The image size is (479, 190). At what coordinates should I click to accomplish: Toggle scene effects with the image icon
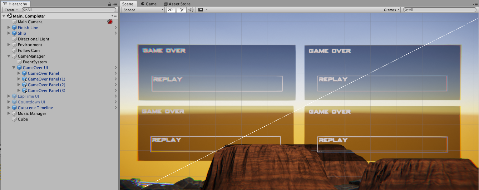[x=201, y=10]
